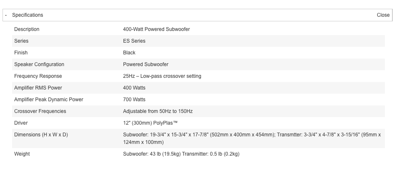Select the Driver row label

tap(21, 123)
